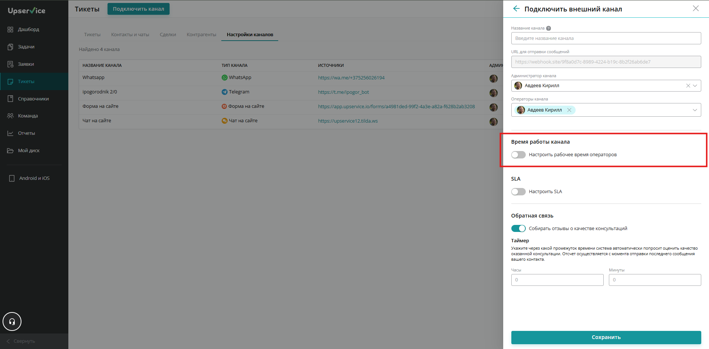Screen dimensions: 709x349
Task: Turn on the Настроить SLA toggle
Action: click(x=518, y=192)
